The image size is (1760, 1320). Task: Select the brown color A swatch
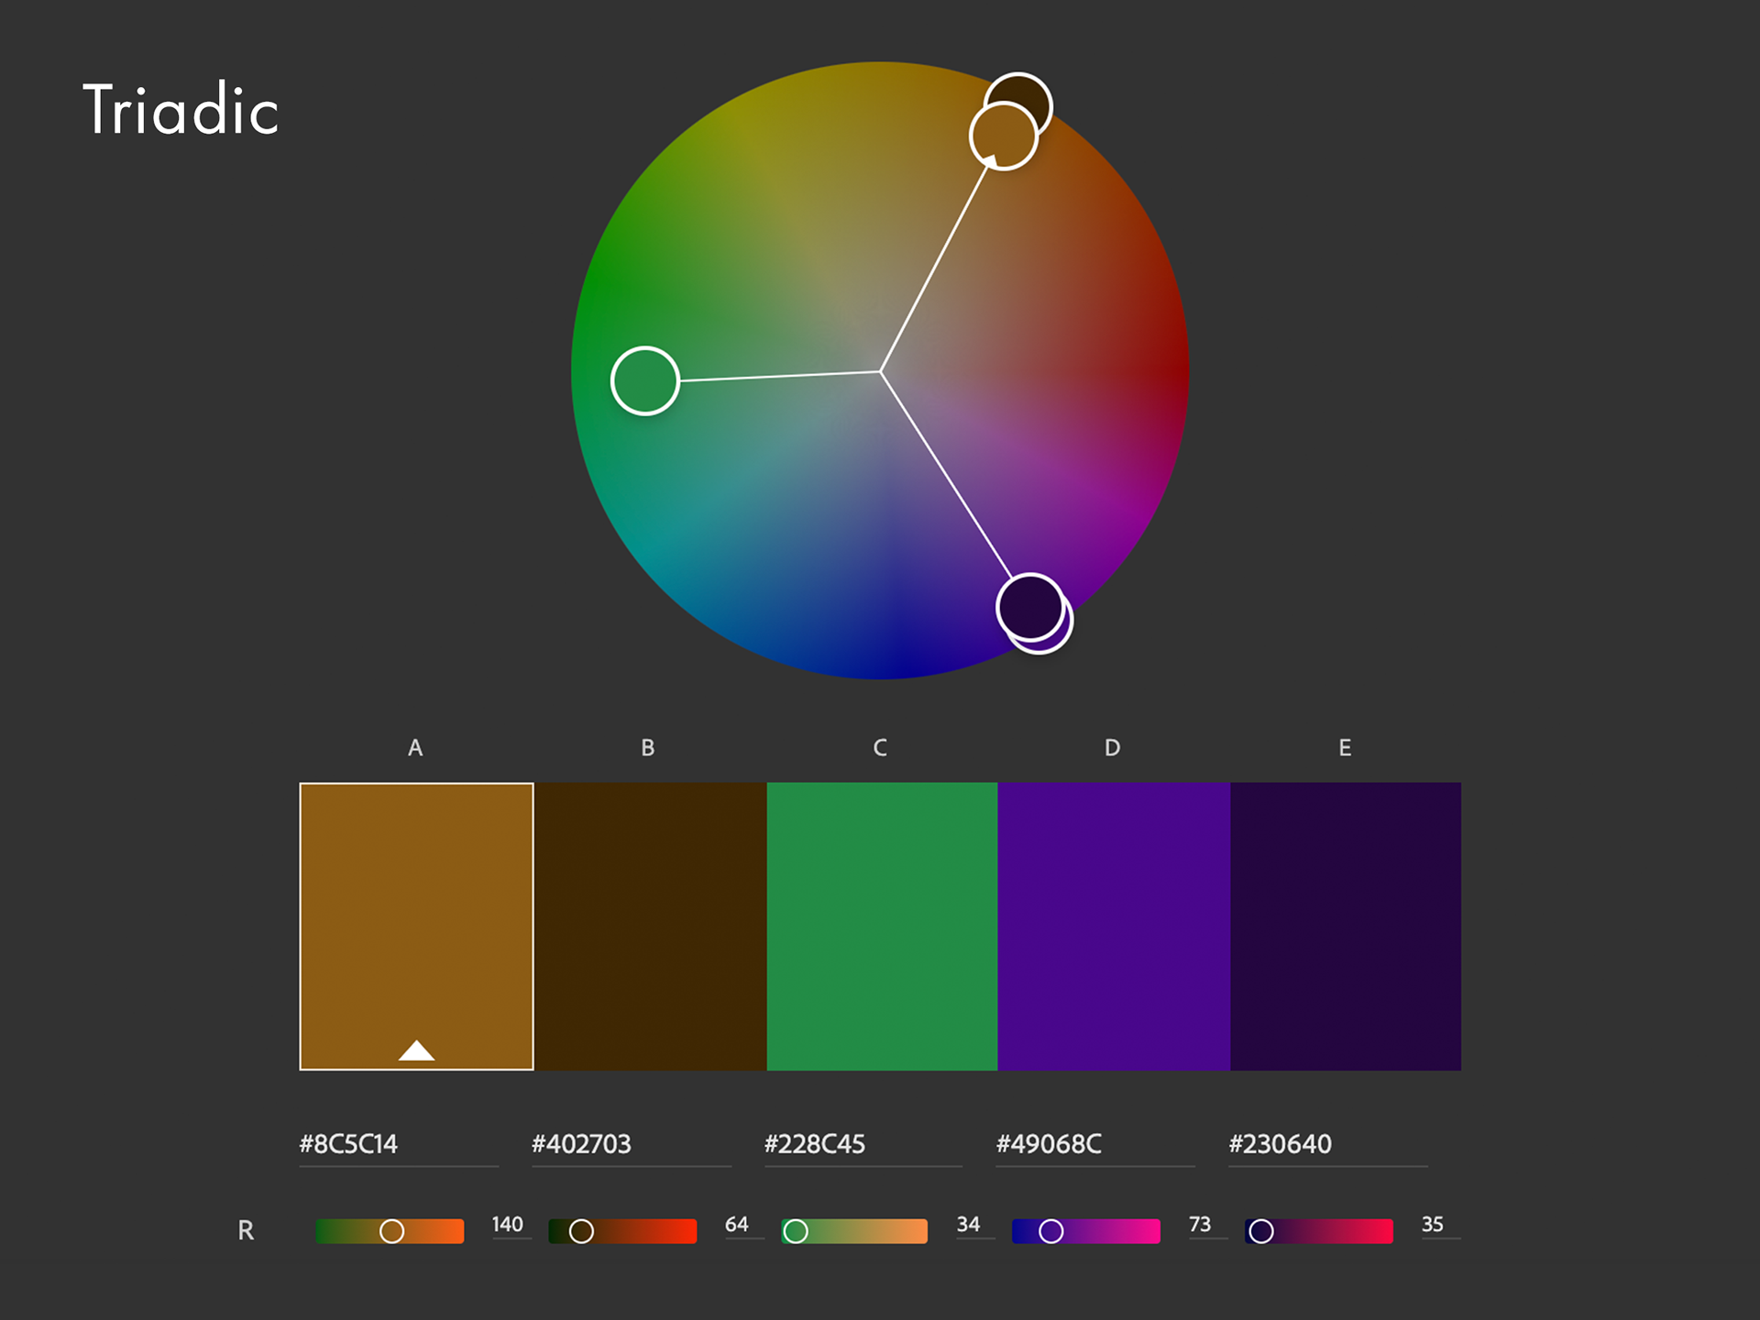click(x=416, y=926)
